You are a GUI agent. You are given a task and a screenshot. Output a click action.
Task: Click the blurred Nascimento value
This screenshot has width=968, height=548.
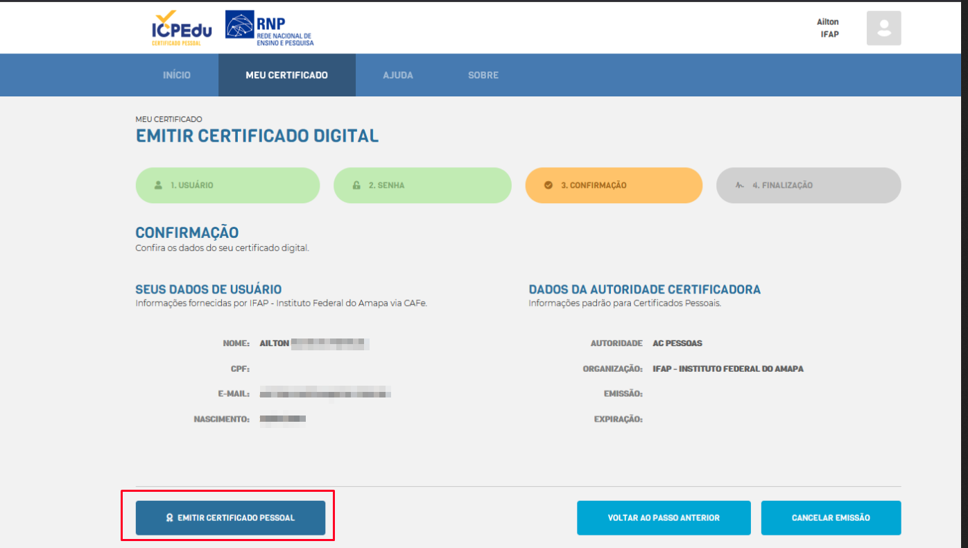point(283,419)
